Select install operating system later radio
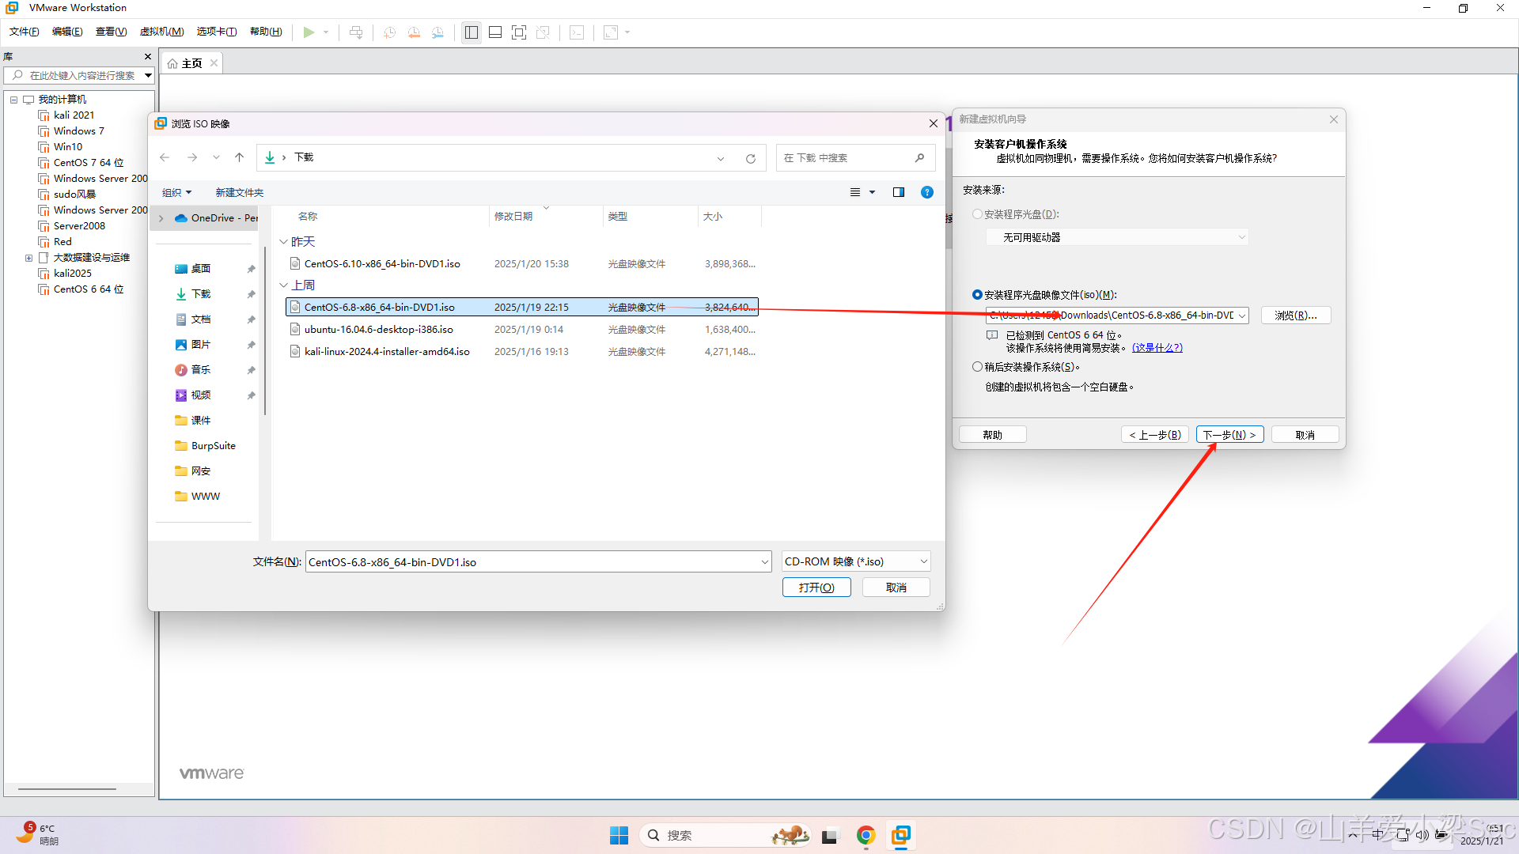 (978, 367)
